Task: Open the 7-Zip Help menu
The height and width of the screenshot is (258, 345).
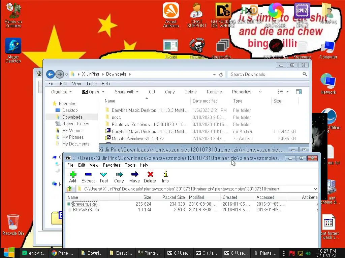Action: click(144, 165)
